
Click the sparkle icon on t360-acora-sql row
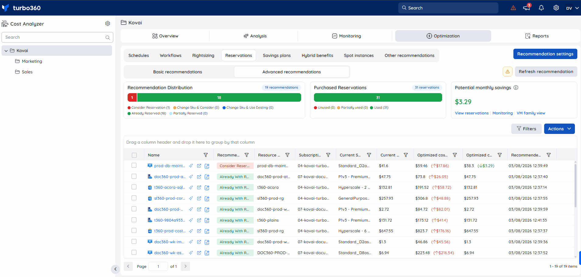191,188
